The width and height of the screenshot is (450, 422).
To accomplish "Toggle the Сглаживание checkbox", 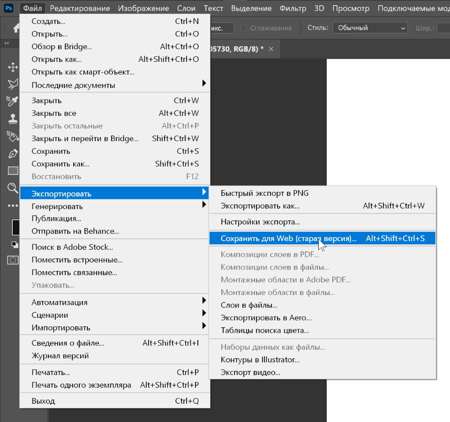I will [x=243, y=28].
